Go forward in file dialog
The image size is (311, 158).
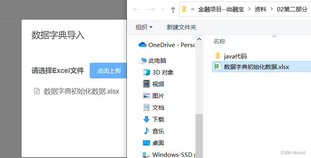click(x=151, y=9)
